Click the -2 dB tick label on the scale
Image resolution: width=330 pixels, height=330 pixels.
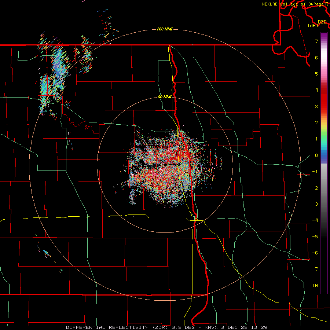pyautogui.click(x=315, y=188)
